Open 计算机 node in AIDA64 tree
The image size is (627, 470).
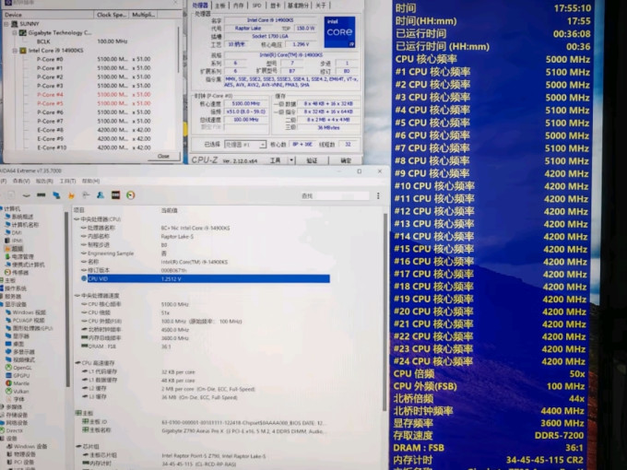tap(11, 208)
